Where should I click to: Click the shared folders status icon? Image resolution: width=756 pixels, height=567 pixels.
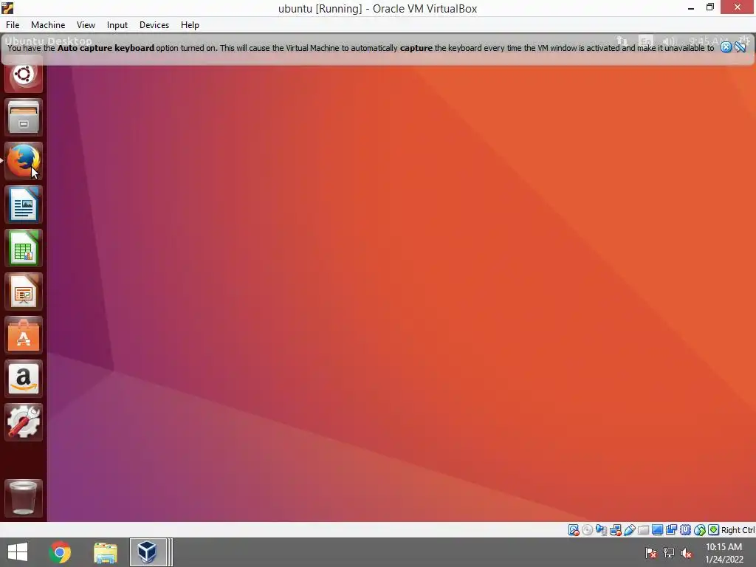(643, 530)
